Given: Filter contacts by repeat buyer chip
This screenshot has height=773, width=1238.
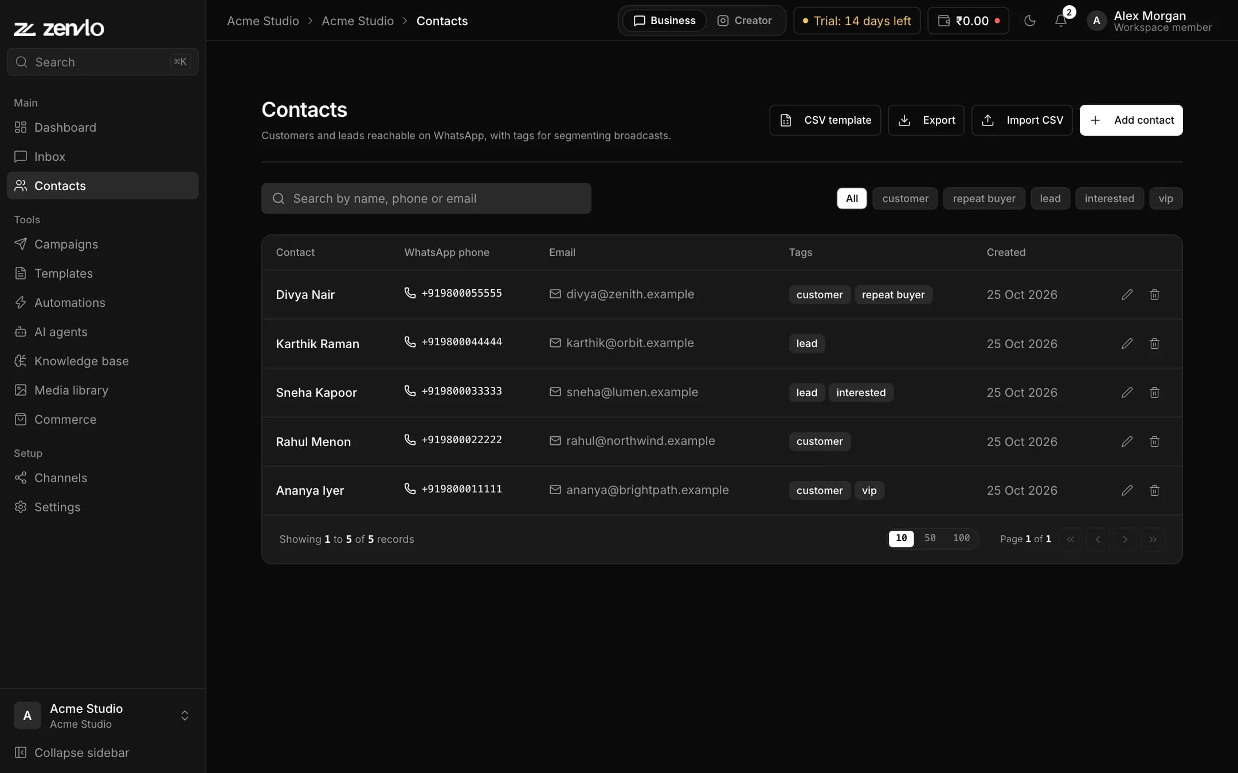Looking at the screenshot, I should coord(984,199).
